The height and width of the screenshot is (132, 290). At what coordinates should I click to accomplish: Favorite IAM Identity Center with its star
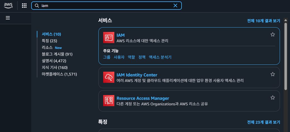tap(273, 74)
